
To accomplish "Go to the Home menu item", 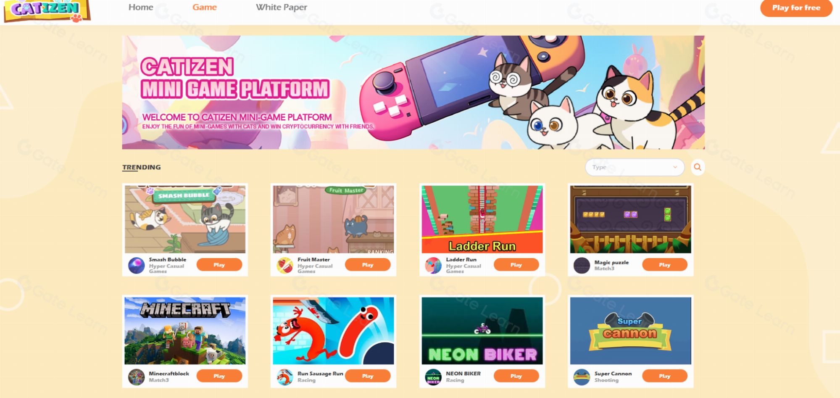I will point(141,7).
